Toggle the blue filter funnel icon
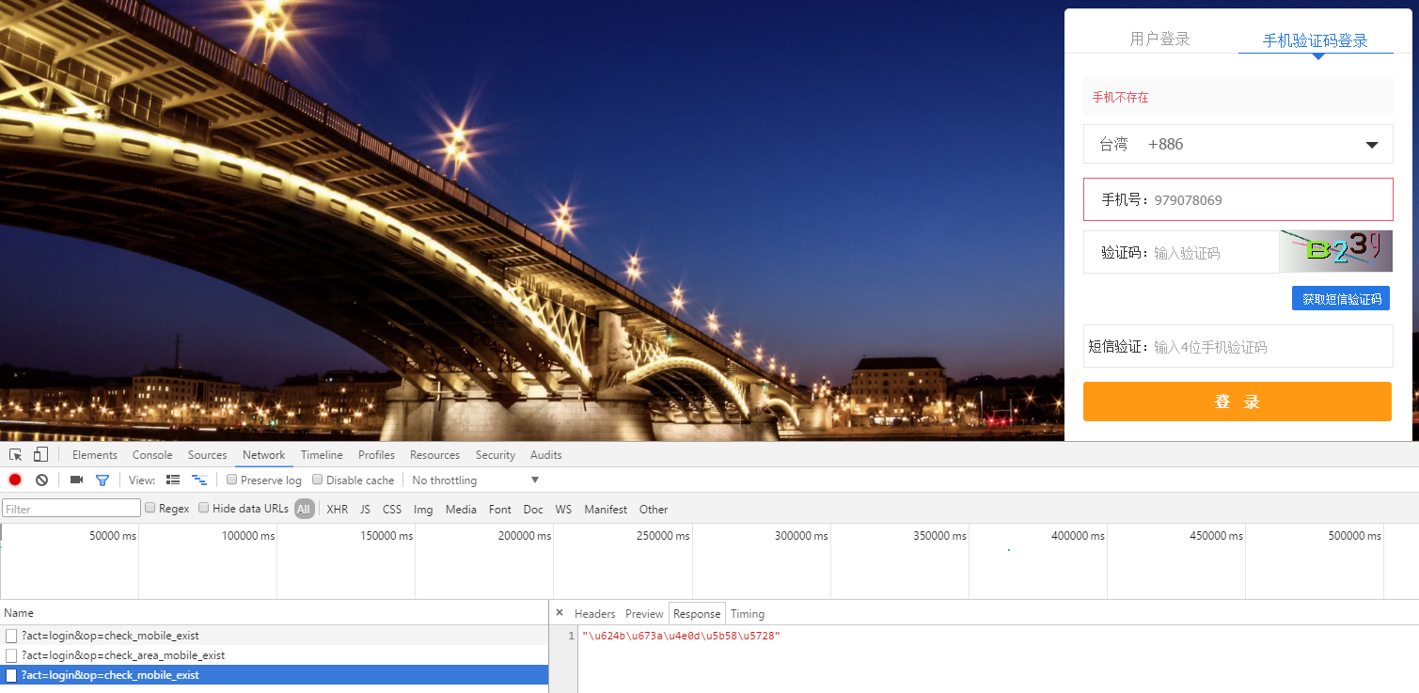 102,480
